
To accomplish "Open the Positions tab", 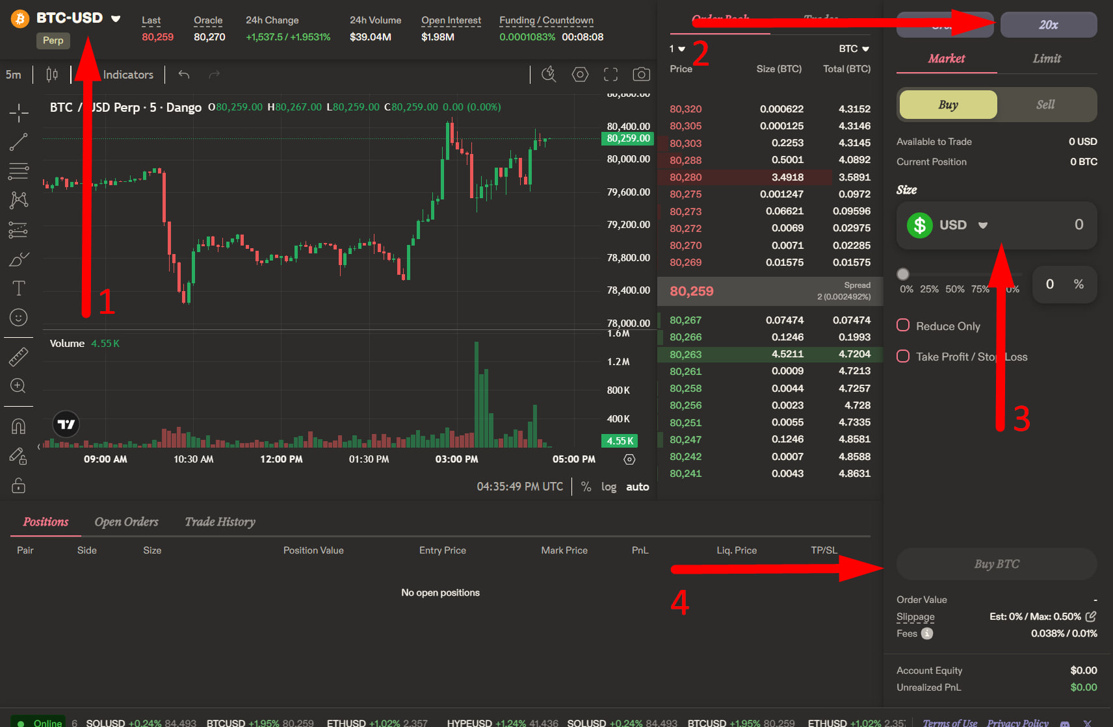I will [46, 522].
